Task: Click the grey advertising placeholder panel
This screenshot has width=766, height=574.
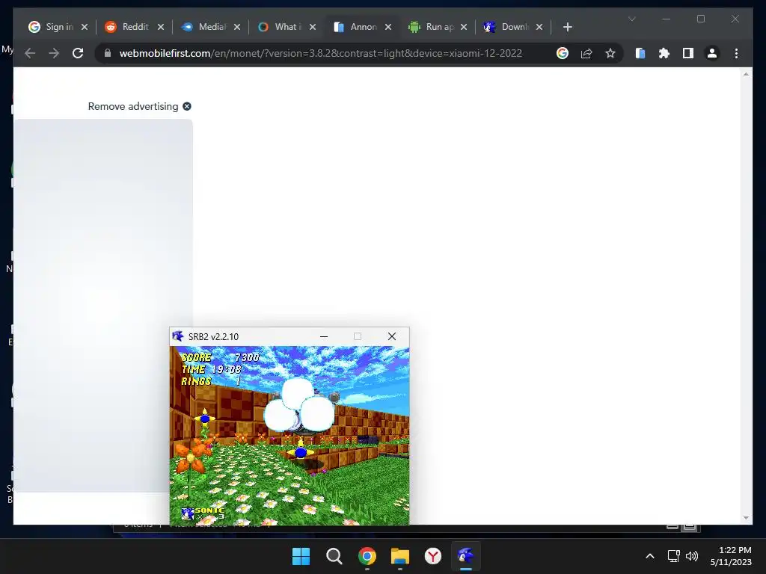Action: pyautogui.click(x=103, y=305)
